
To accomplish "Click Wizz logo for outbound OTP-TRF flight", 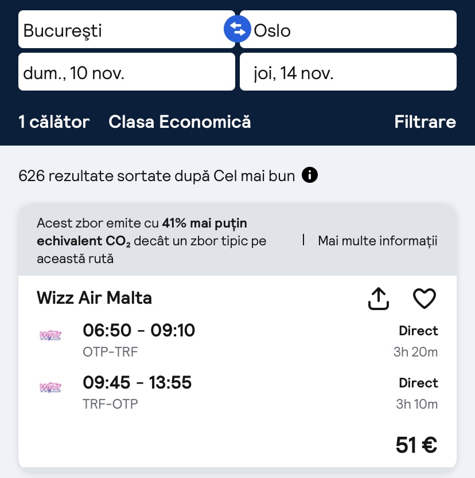I will (x=50, y=335).
